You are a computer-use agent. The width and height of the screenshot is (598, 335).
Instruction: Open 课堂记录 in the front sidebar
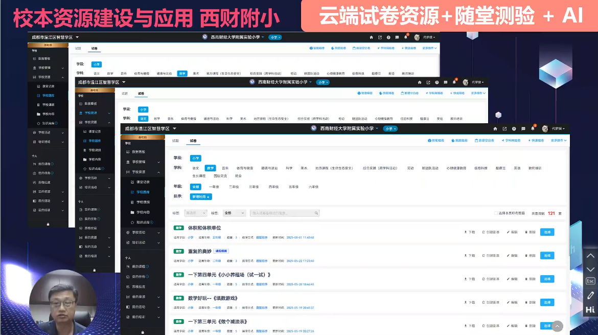[x=143, y=182]
